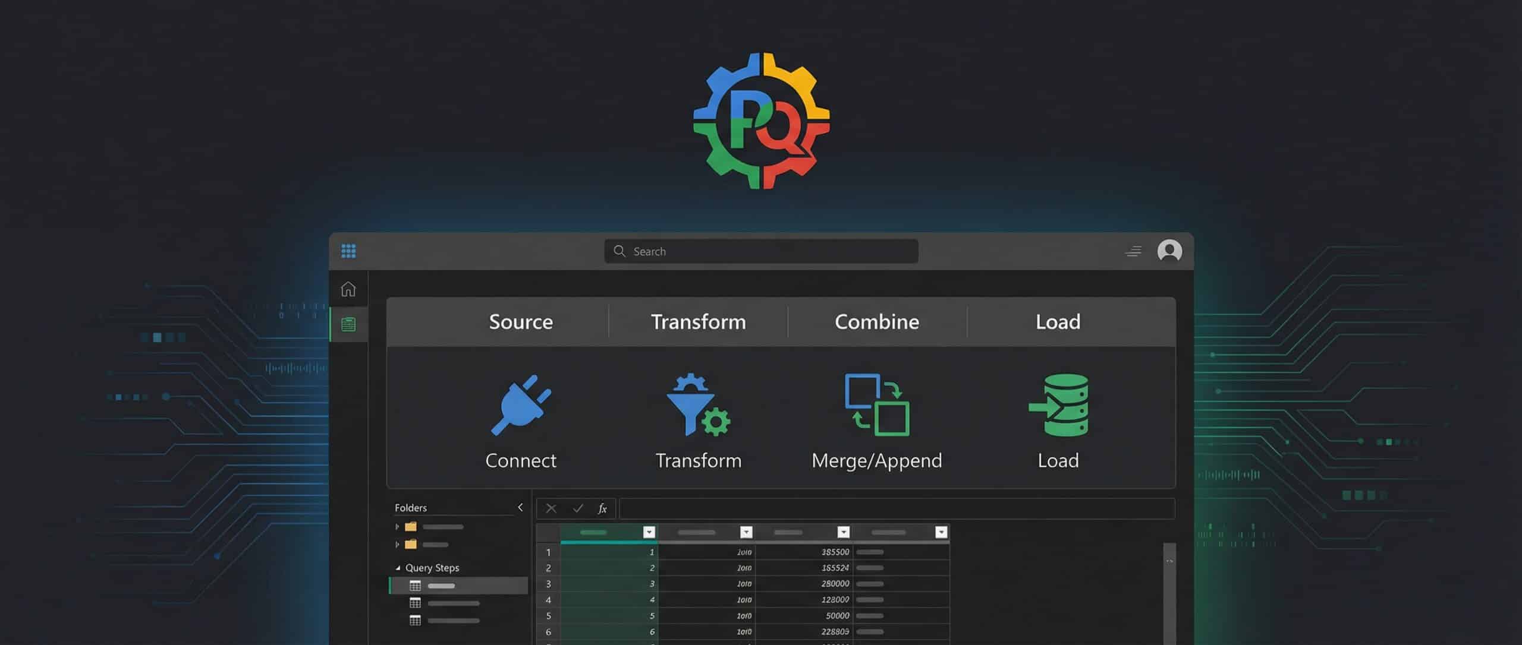This screenshot has width=1522, height=645.
Task: Confirm the formula with checkmark icon
Action: pos(577,508)
